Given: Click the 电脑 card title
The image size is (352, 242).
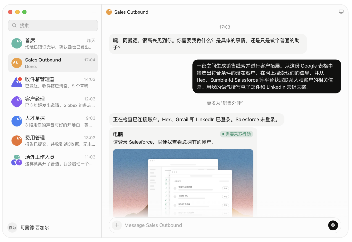Looking at the screenshot, I should (x=118, y=134).
